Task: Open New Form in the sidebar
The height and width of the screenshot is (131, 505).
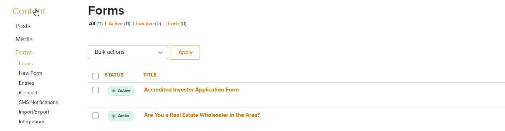Action: (30, 73)
